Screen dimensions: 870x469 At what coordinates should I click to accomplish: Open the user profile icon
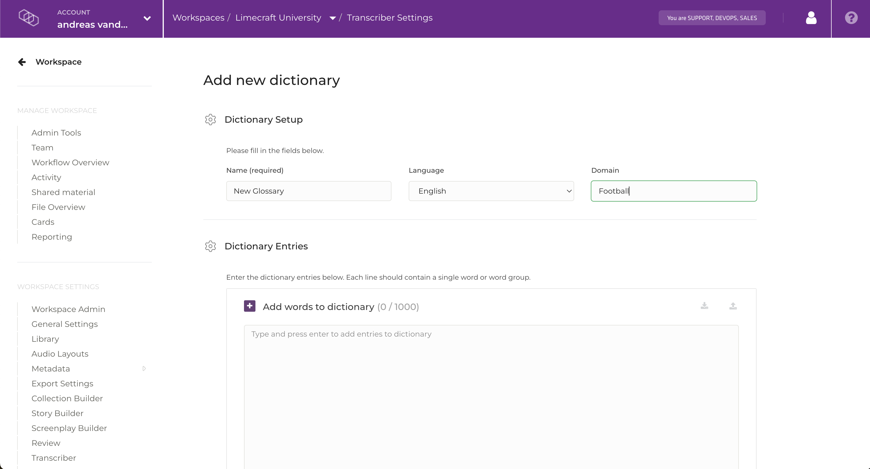811,18
